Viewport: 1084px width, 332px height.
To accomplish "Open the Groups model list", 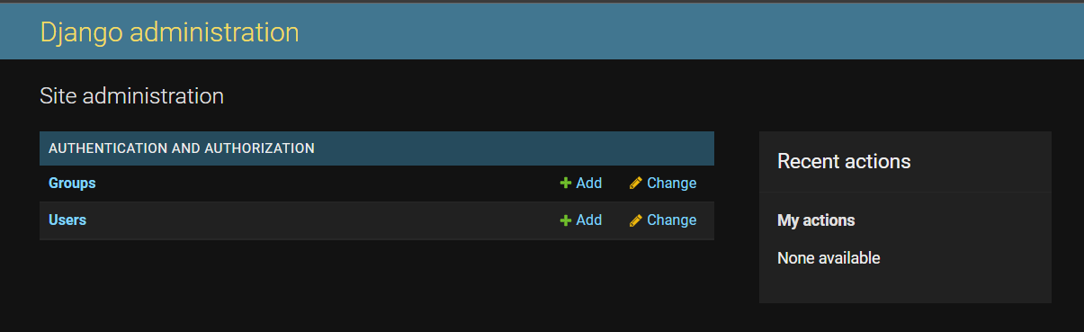I will click(x=72, y=183).
